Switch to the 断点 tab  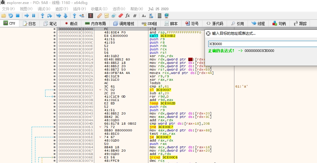click(71, 23)
